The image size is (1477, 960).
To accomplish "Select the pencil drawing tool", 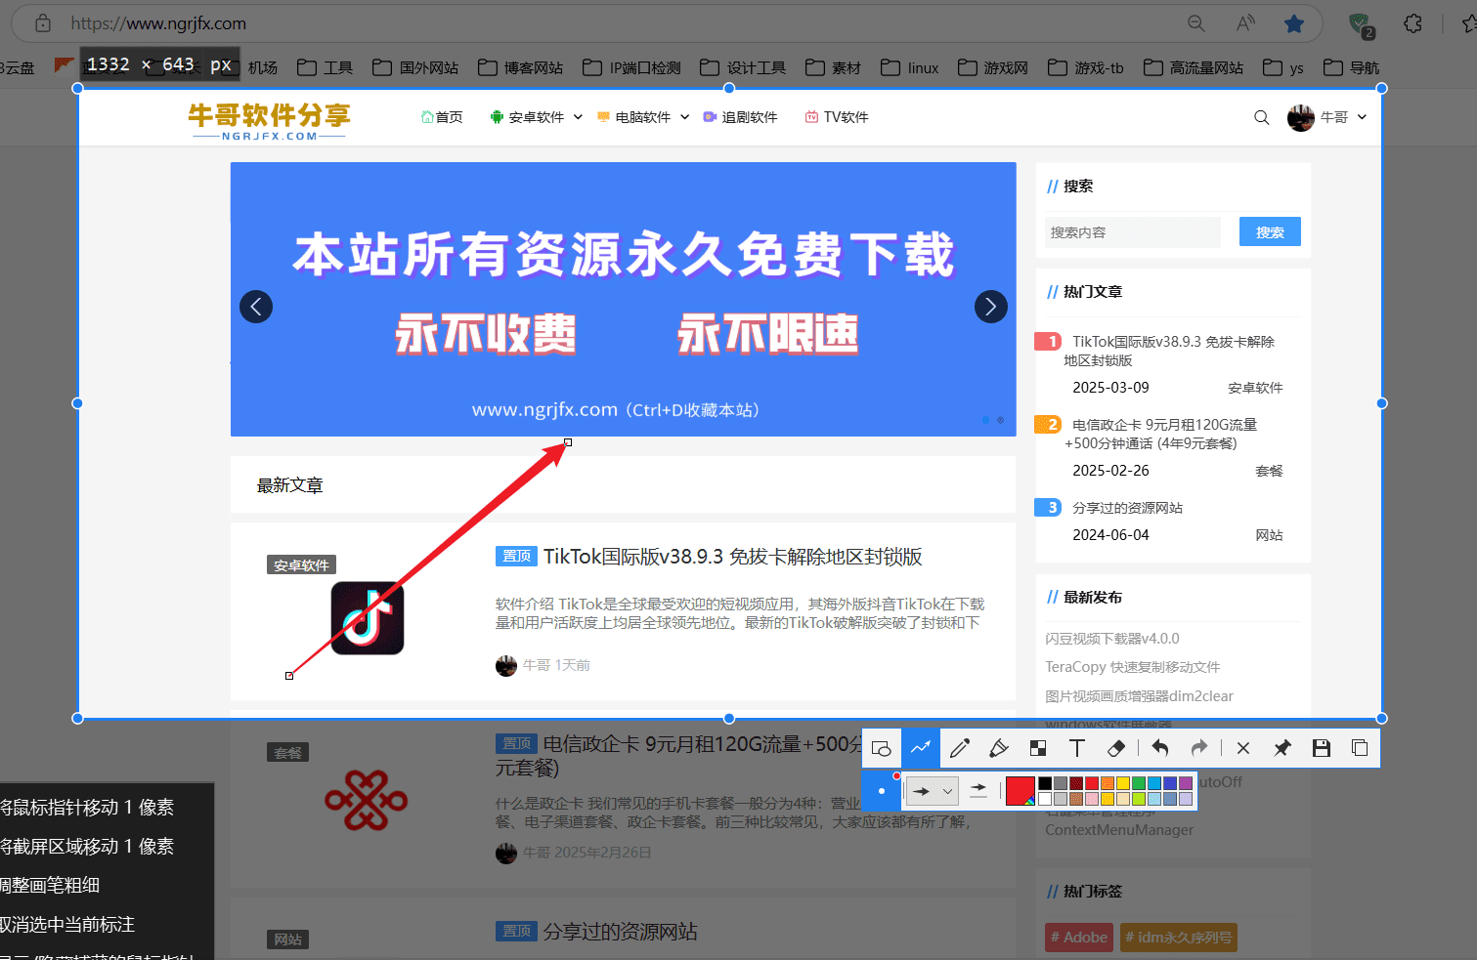I will coord(959,748).
